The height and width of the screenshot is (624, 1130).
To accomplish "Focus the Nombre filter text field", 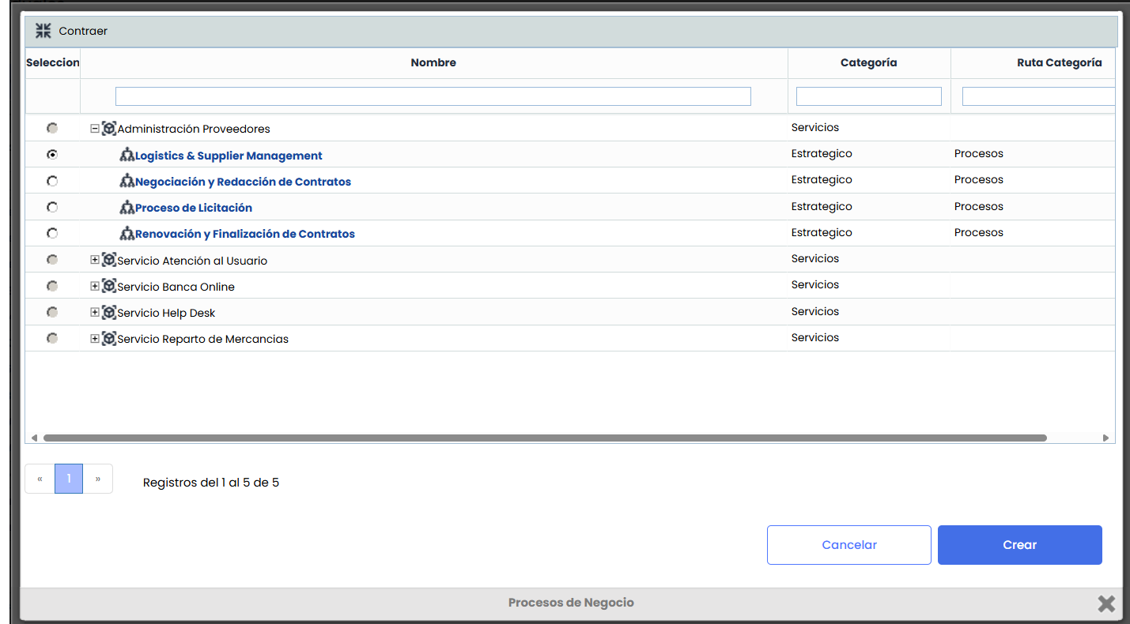I will [x=433, y=96].
